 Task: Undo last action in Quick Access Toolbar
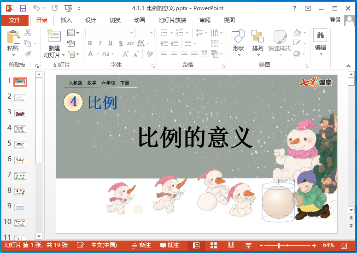click(36, 8)
